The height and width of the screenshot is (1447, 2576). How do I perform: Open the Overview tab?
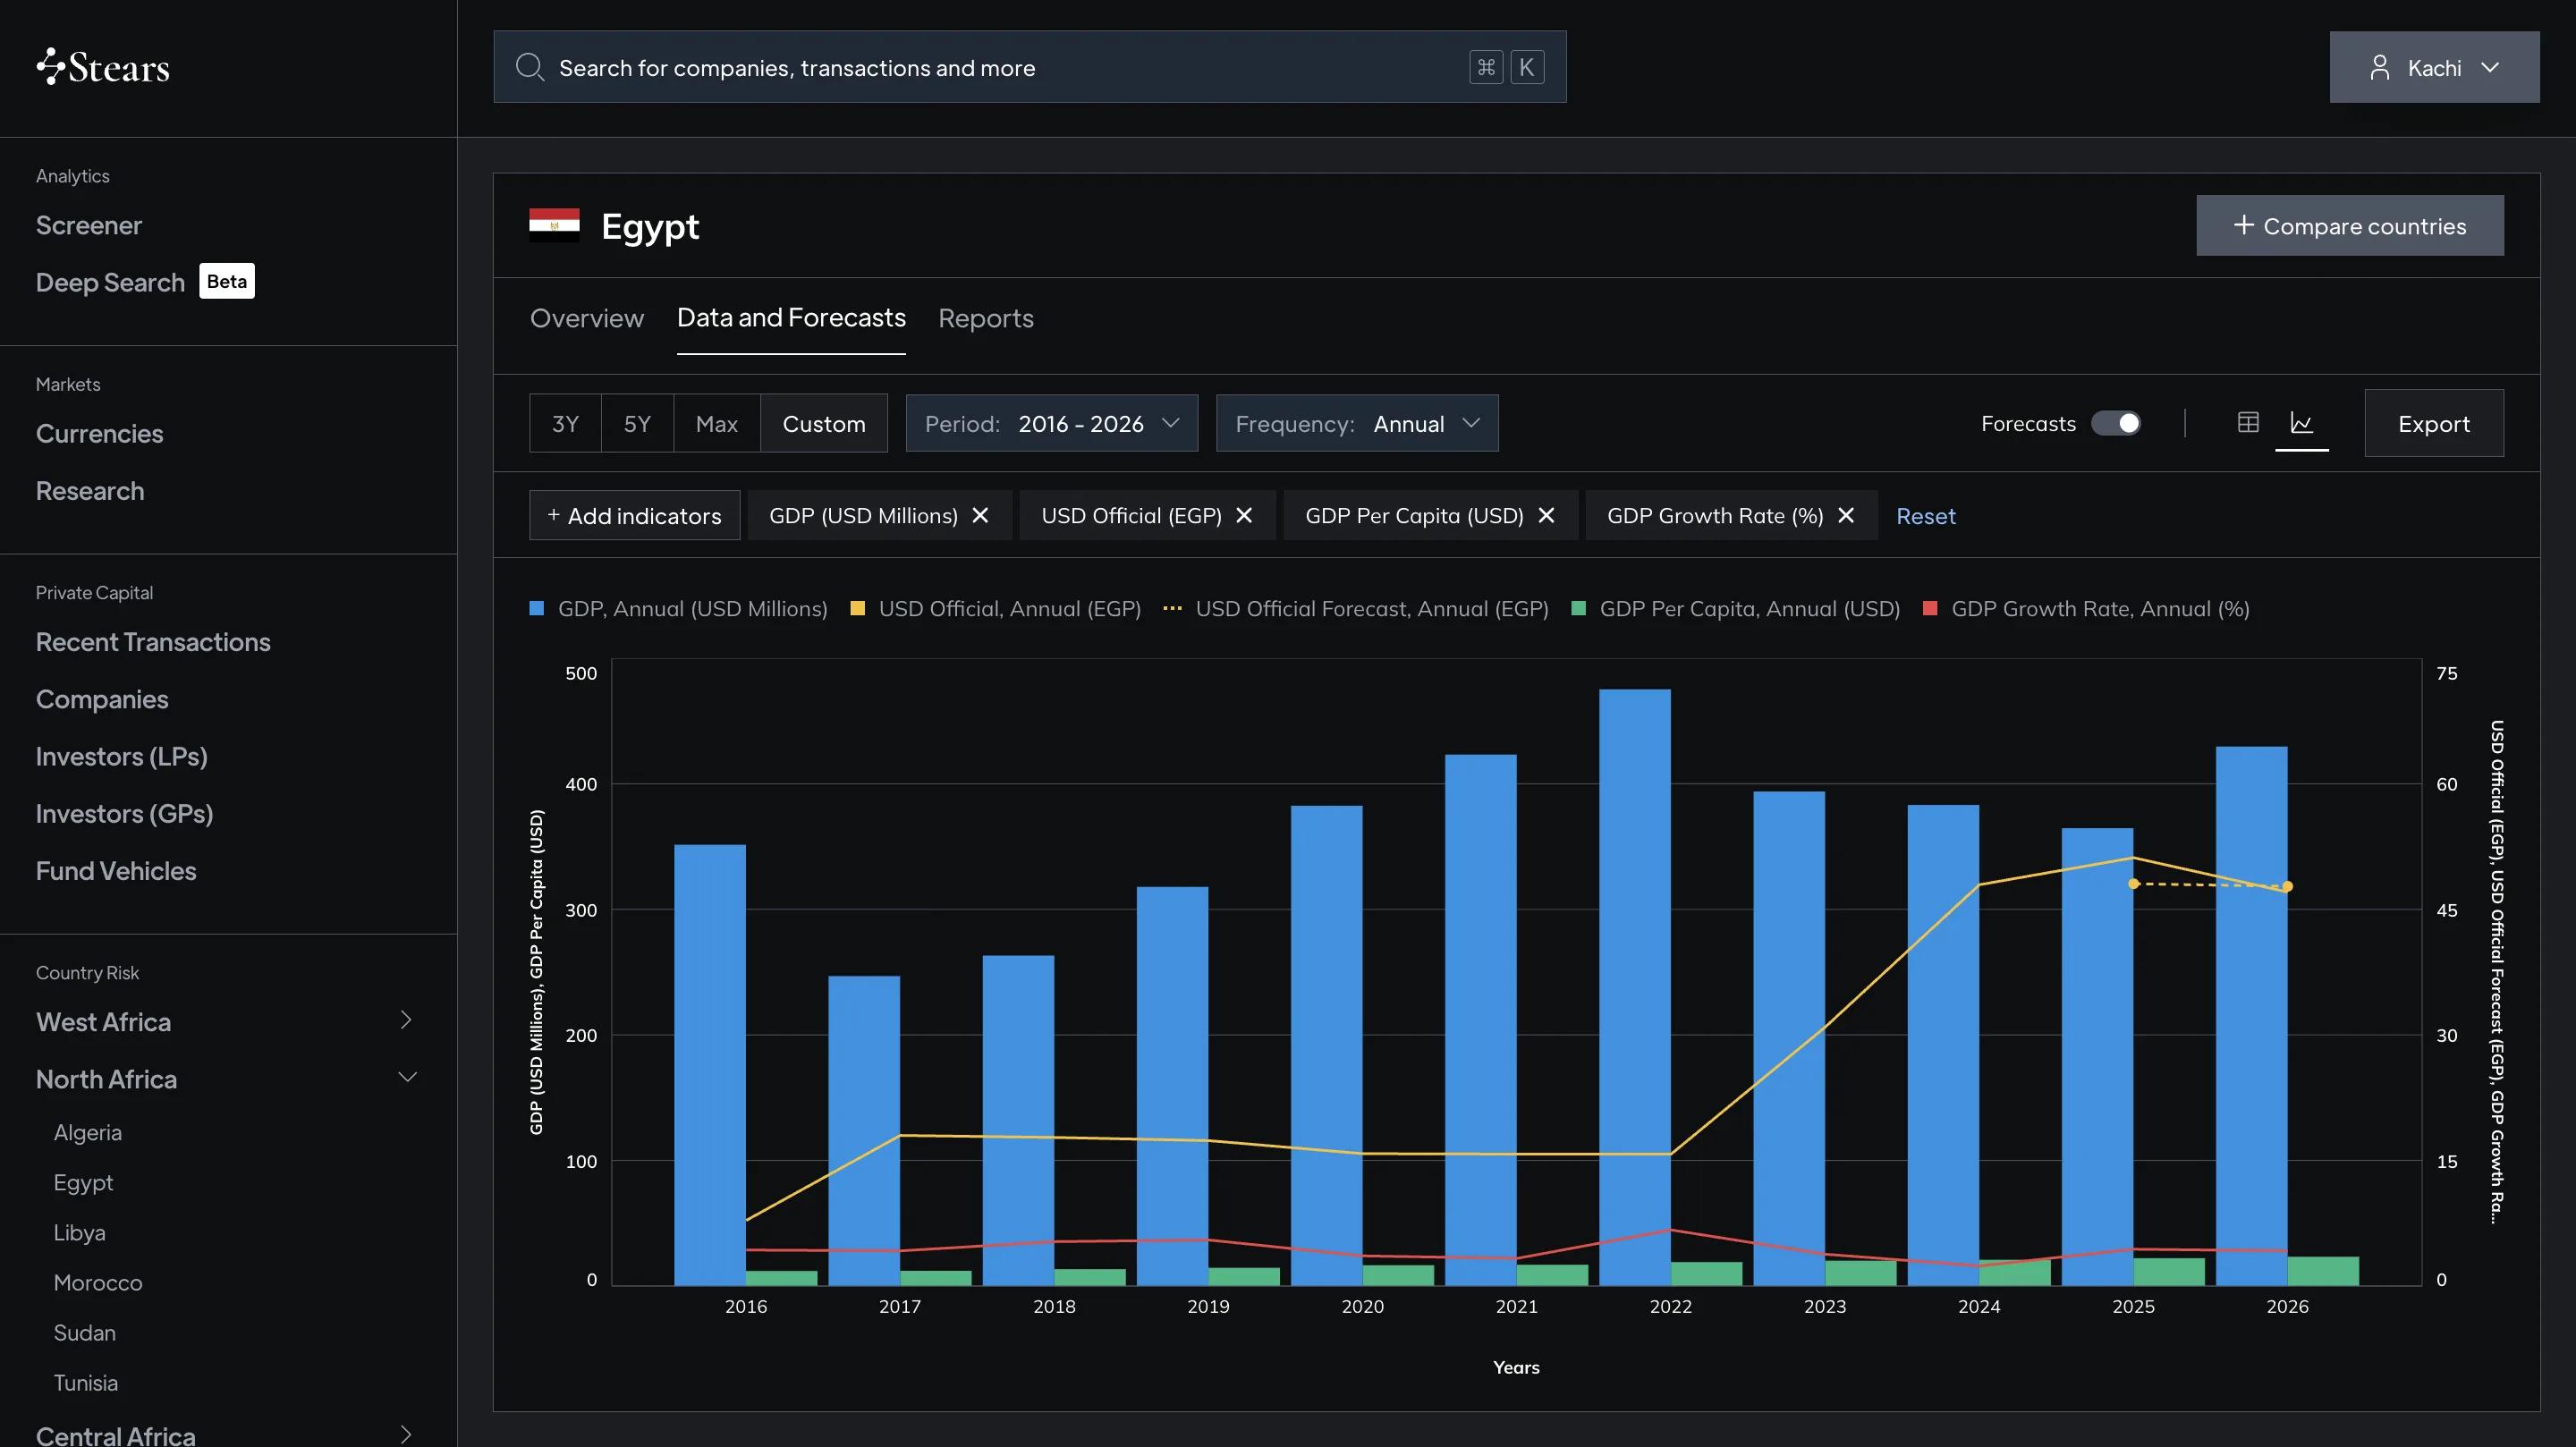pos(587,318)
